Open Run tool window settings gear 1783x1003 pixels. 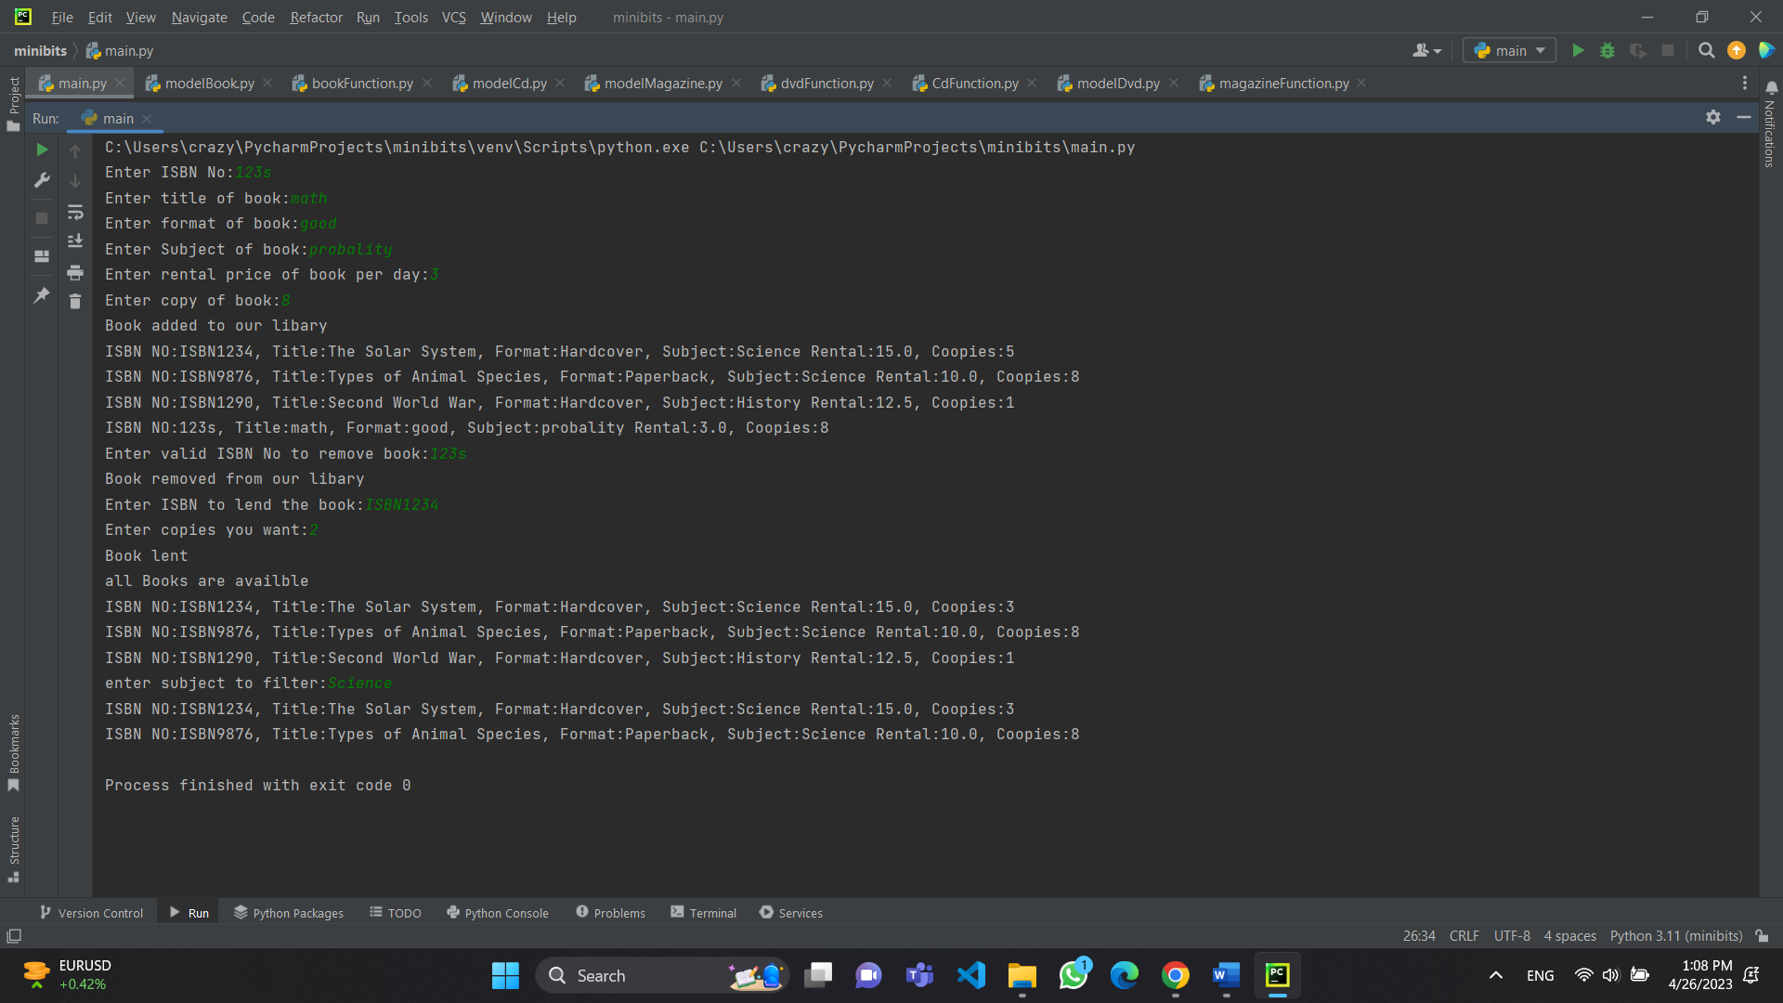pyautogui.click(x=1713, y=118)
